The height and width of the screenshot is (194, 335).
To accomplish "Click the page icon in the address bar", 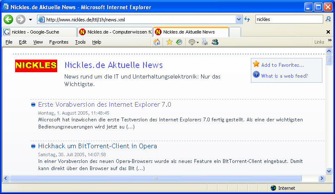I will pyautogui.click(x=41, y=20).
